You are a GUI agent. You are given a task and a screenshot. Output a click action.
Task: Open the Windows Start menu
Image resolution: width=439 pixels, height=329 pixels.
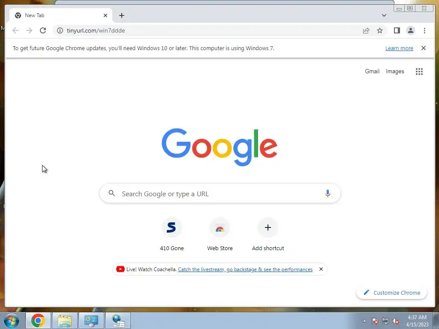point(12,320)
